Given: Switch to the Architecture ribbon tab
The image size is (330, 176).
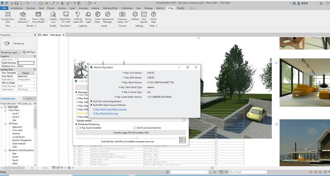Looking at the screenshot, I should pos(16,8).
